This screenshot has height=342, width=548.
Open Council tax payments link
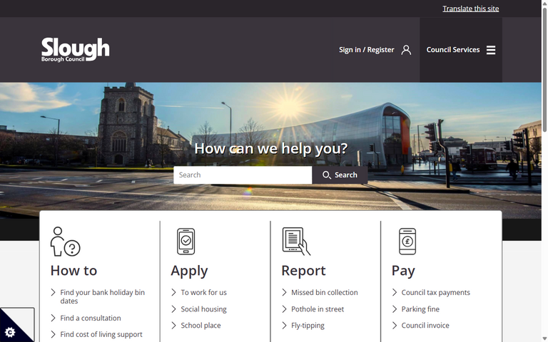[435, 293]
